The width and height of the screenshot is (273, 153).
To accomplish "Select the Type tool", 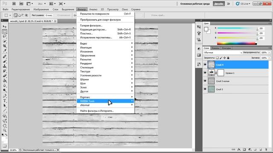I will pos(5,101).
